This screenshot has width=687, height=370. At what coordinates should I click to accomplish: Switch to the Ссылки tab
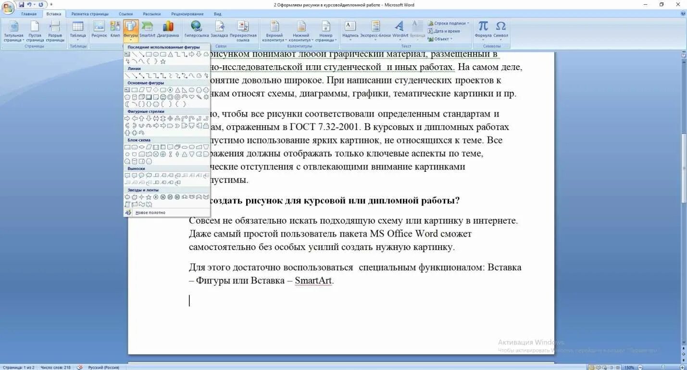(x=126, y=14)
